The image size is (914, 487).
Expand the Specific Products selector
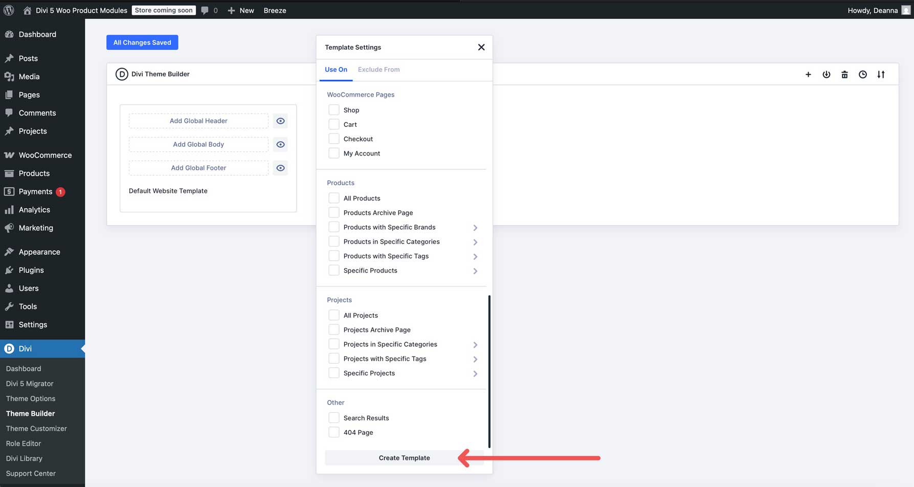[475, 271]
